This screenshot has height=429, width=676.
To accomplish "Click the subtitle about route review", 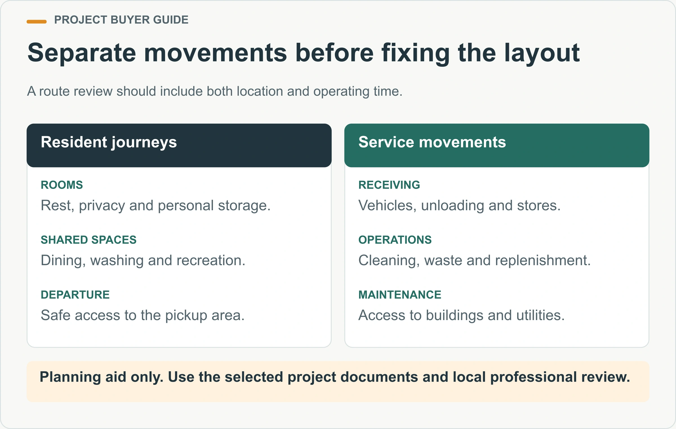I will [x=215, y=91].
